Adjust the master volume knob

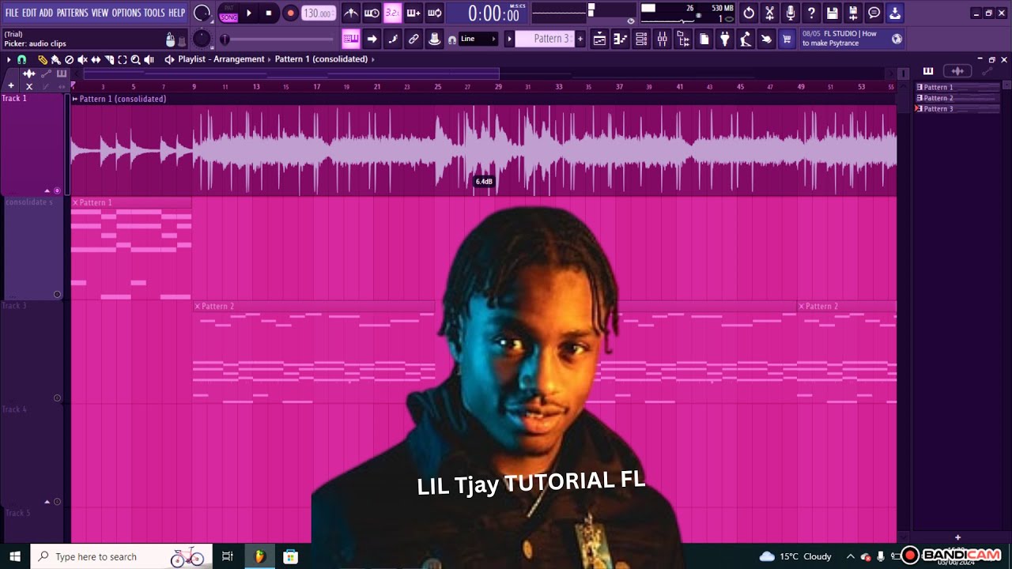(202, 13)
